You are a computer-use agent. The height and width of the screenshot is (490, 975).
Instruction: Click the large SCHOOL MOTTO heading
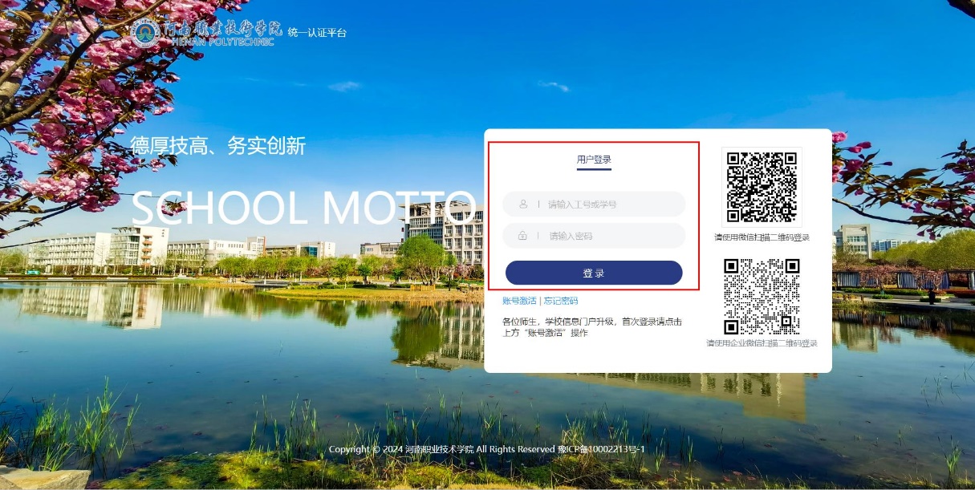[x=303, y=209]
